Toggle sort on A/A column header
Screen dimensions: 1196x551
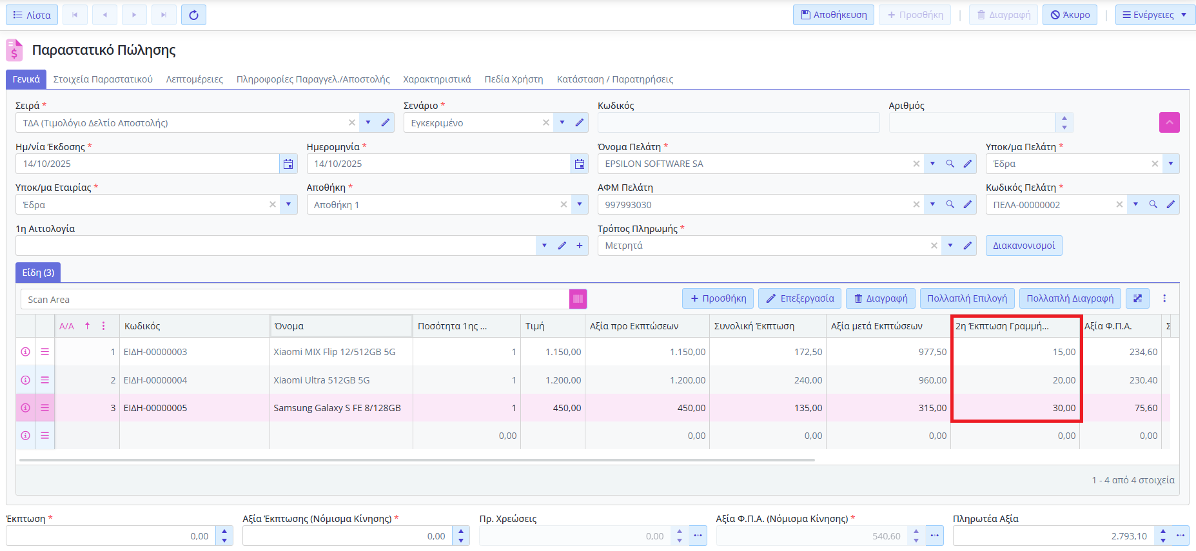pos(87,326)
